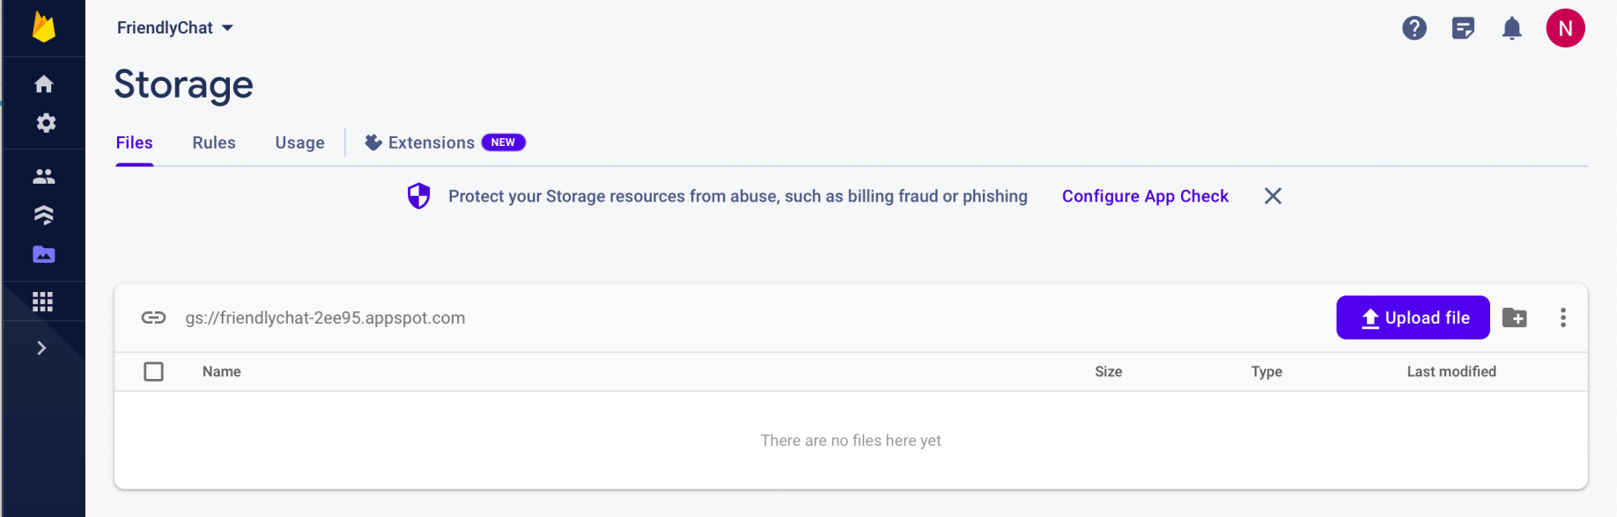Click the Upload file button

pyautogui.click(x=1413, y=317)
